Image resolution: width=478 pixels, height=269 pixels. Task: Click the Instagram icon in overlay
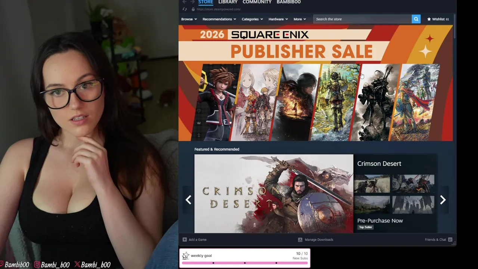pyautogui.click(x=37, y=265)
